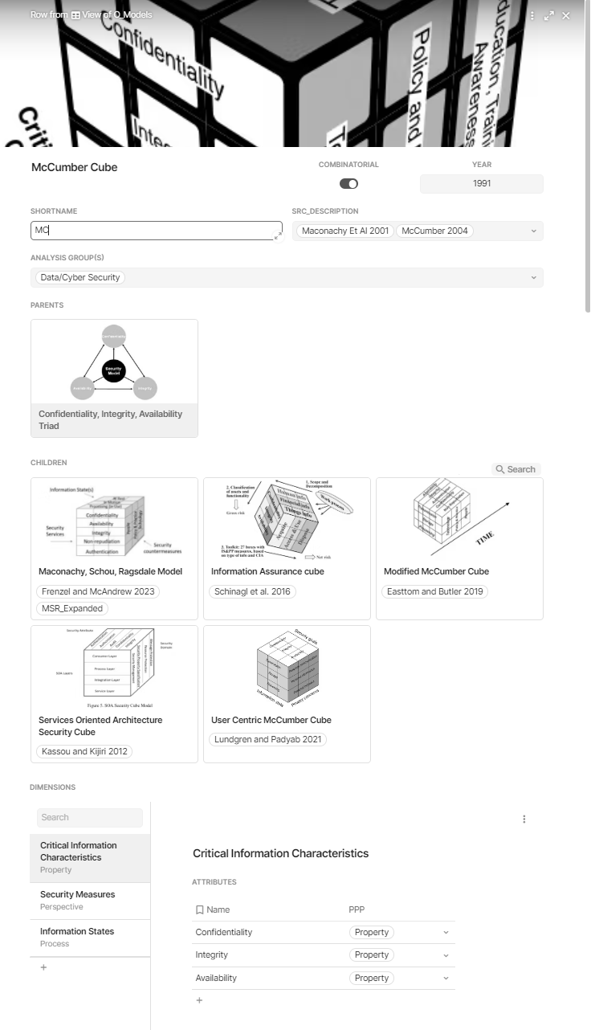
Task: Expand the Shortname field editor icon
Action: point(278,235)
